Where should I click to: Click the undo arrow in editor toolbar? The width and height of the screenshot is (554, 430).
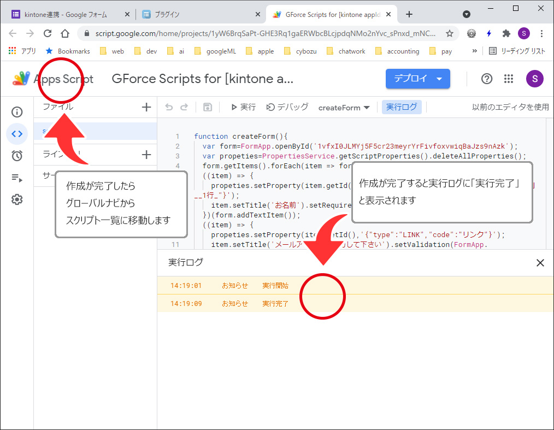[169, 107]
